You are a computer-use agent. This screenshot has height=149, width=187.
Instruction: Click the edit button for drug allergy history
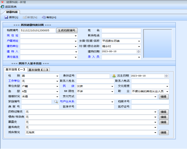tap(164, 112)
